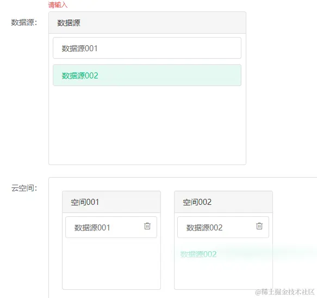Select the highlighted 数据源002 item in 数据源 list
Image resolution: width=317 pixels, height=298 pixels.
(147, 75)
